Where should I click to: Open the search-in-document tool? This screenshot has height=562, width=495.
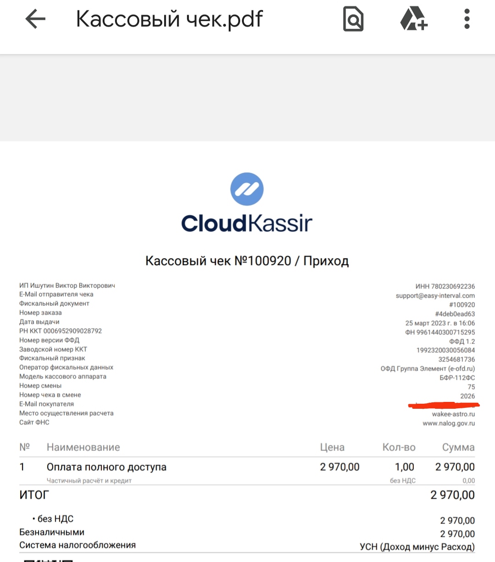[x=353, y=20]
